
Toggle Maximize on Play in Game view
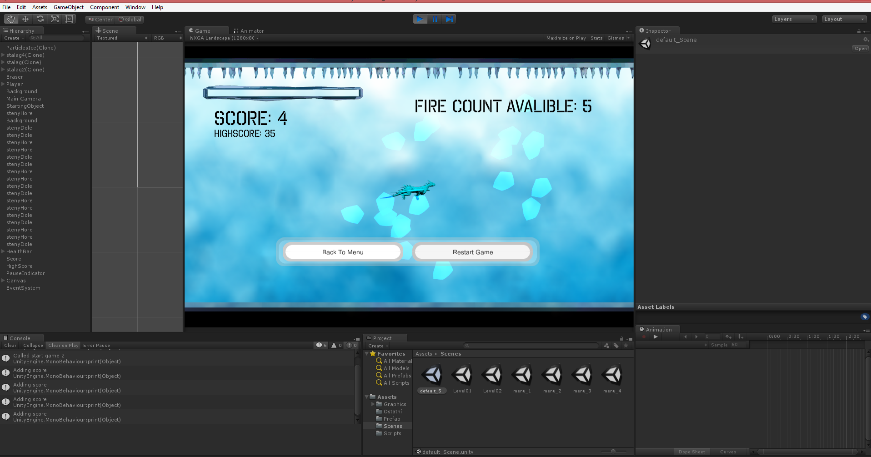click(x=566, y=38)
